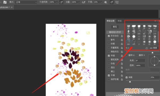
Task: Expand the opacity 不透明度 dropdown arrow
Action: pos(57,2)
